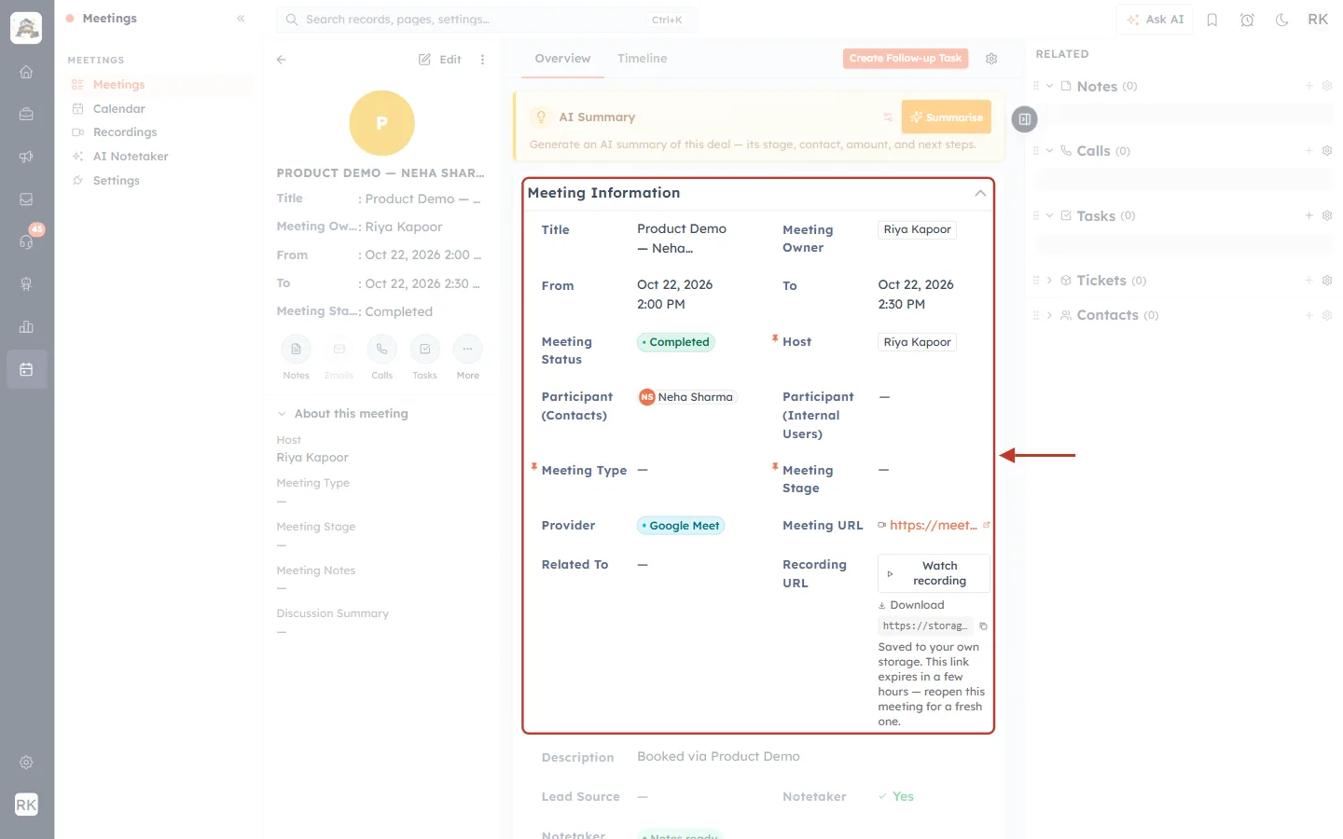The width and height of the screenshot is (1343, 839).
Task: Switch to the Timeline tab
Action: pyautogui.click(x=643, y=59)
